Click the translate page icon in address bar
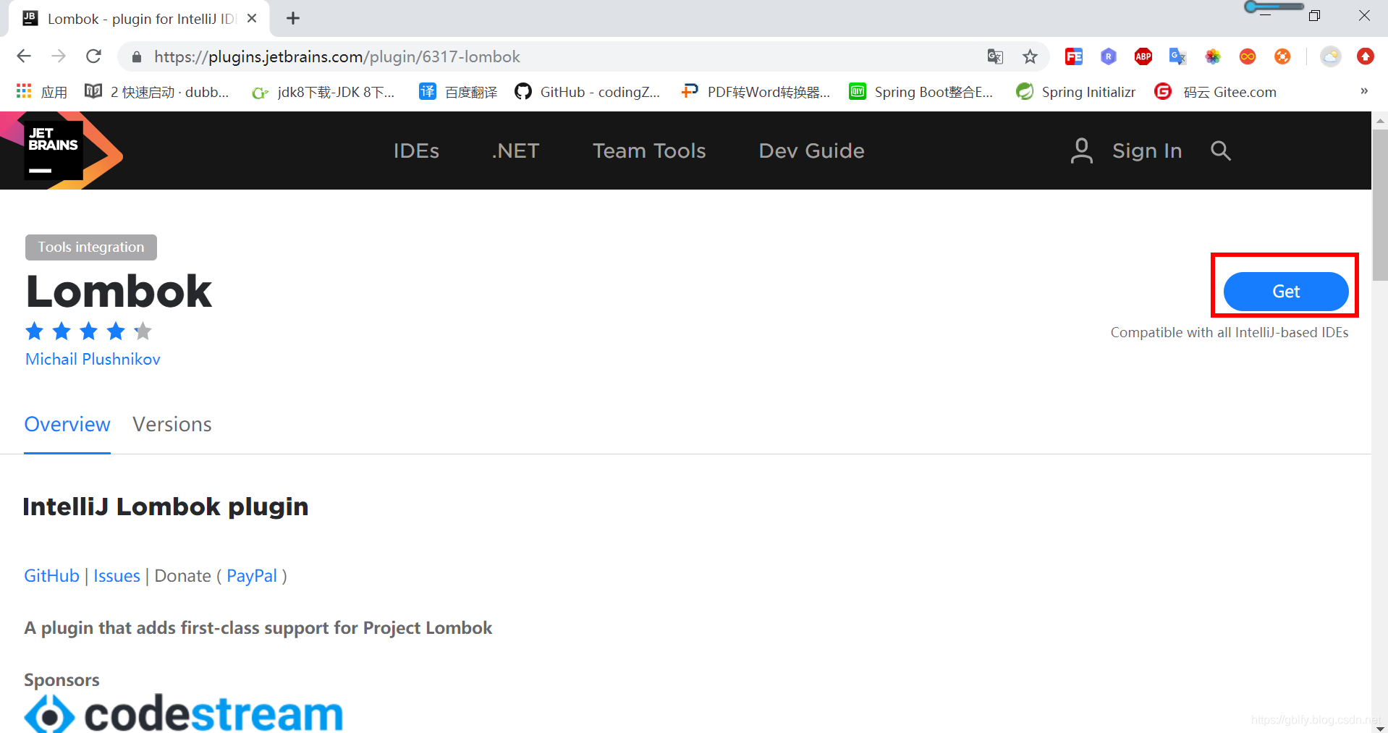Viewport: 1388px width, 733px height. (x=995, y=56)
